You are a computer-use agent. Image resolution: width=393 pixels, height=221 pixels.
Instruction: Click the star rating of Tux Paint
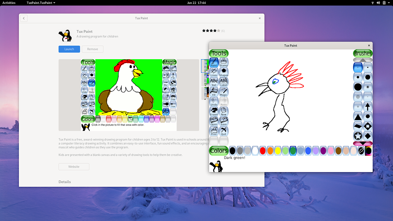[x=211, y=31]
